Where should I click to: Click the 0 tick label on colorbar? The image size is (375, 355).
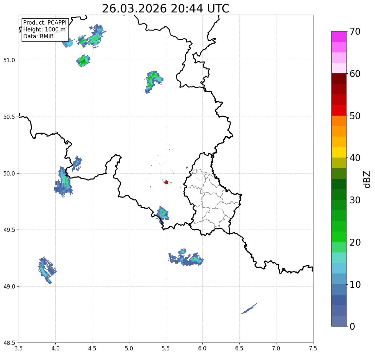(x=352, y=326)
